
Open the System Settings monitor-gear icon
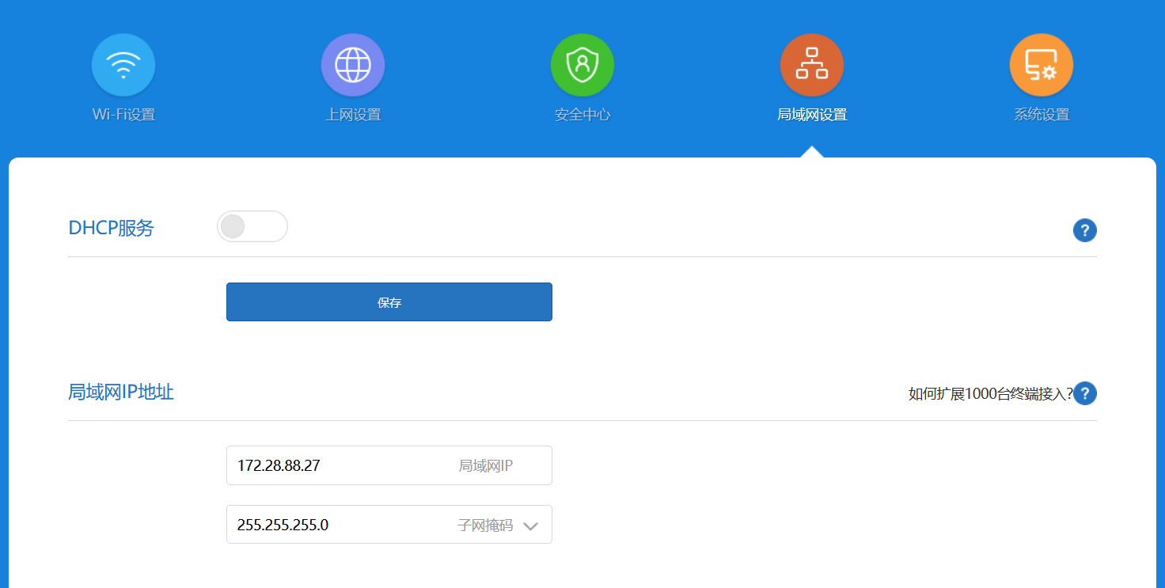[1041, 65]
